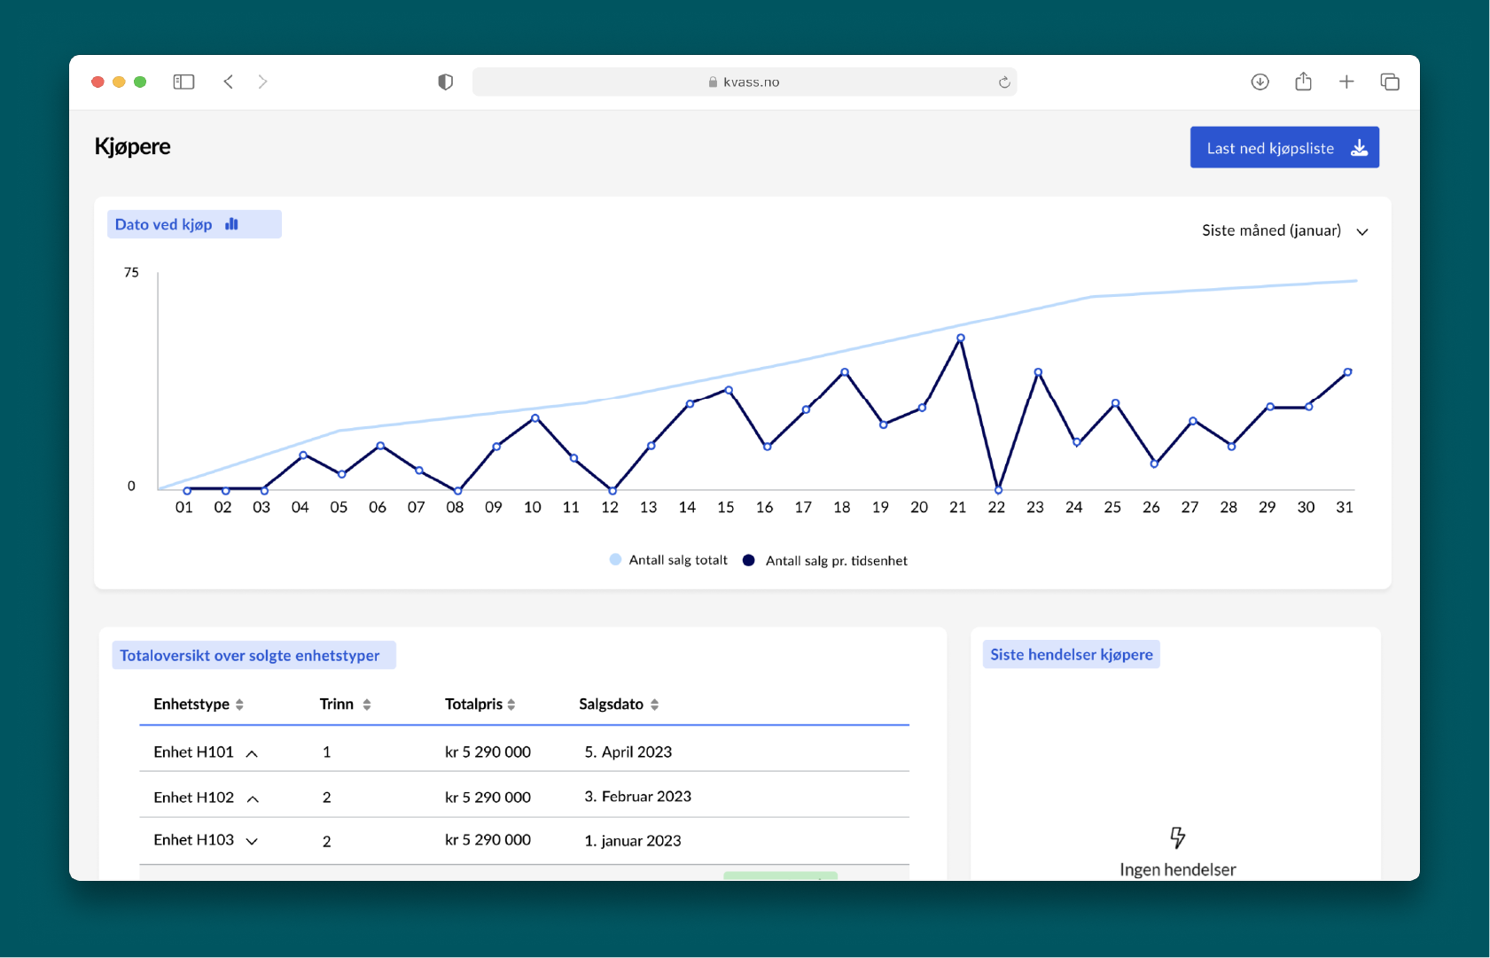Open the Siste måned (januar) dropdown

tap(1284, 230)
